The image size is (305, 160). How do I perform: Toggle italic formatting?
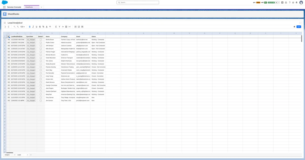33,27
